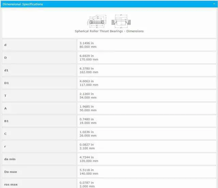Select the 'A' row label

pyautogui.click(x=5, y=108)
